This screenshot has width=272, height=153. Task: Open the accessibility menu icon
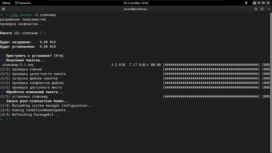[246, 3]
